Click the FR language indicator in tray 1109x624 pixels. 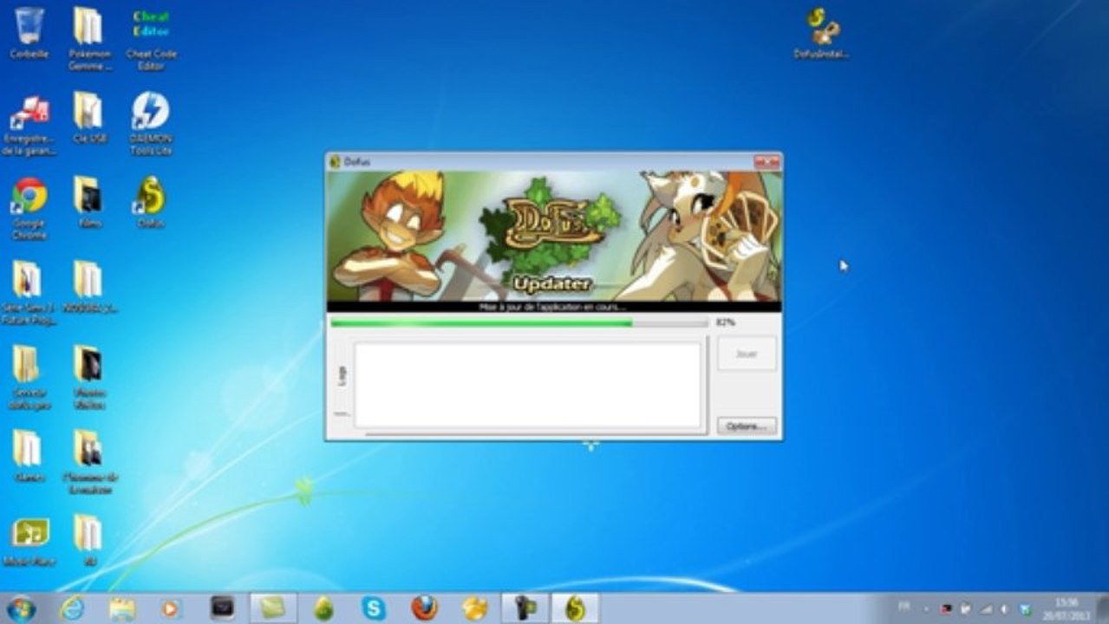[905, 608]
